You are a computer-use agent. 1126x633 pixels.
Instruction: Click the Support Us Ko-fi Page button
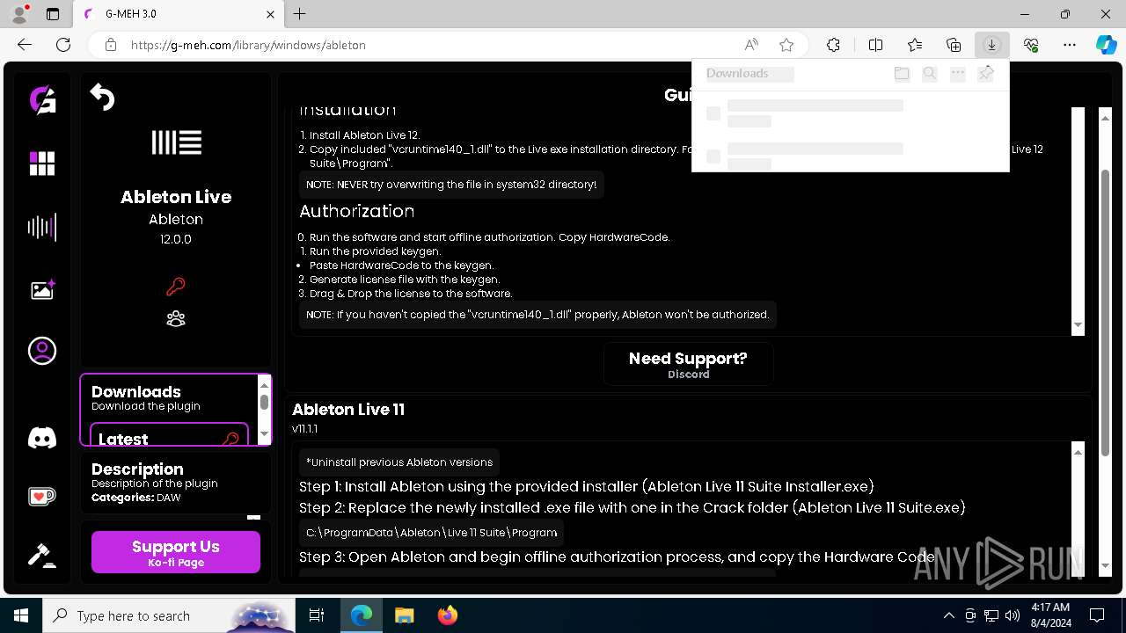[x=176, y=552]
